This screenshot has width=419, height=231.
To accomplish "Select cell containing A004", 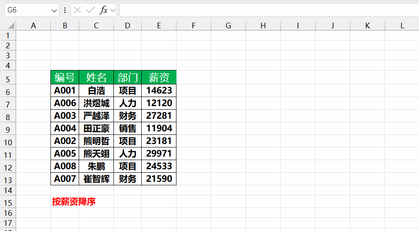I will pyautogui.click(x=65, y=128).
